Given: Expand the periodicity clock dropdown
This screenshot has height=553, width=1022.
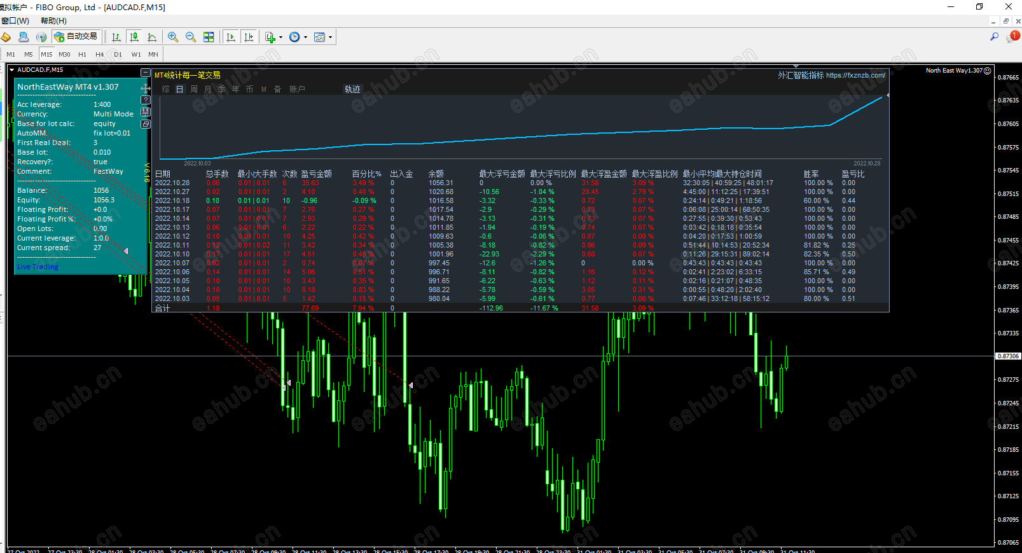Looking at the screenshot, I should [305, 38].
